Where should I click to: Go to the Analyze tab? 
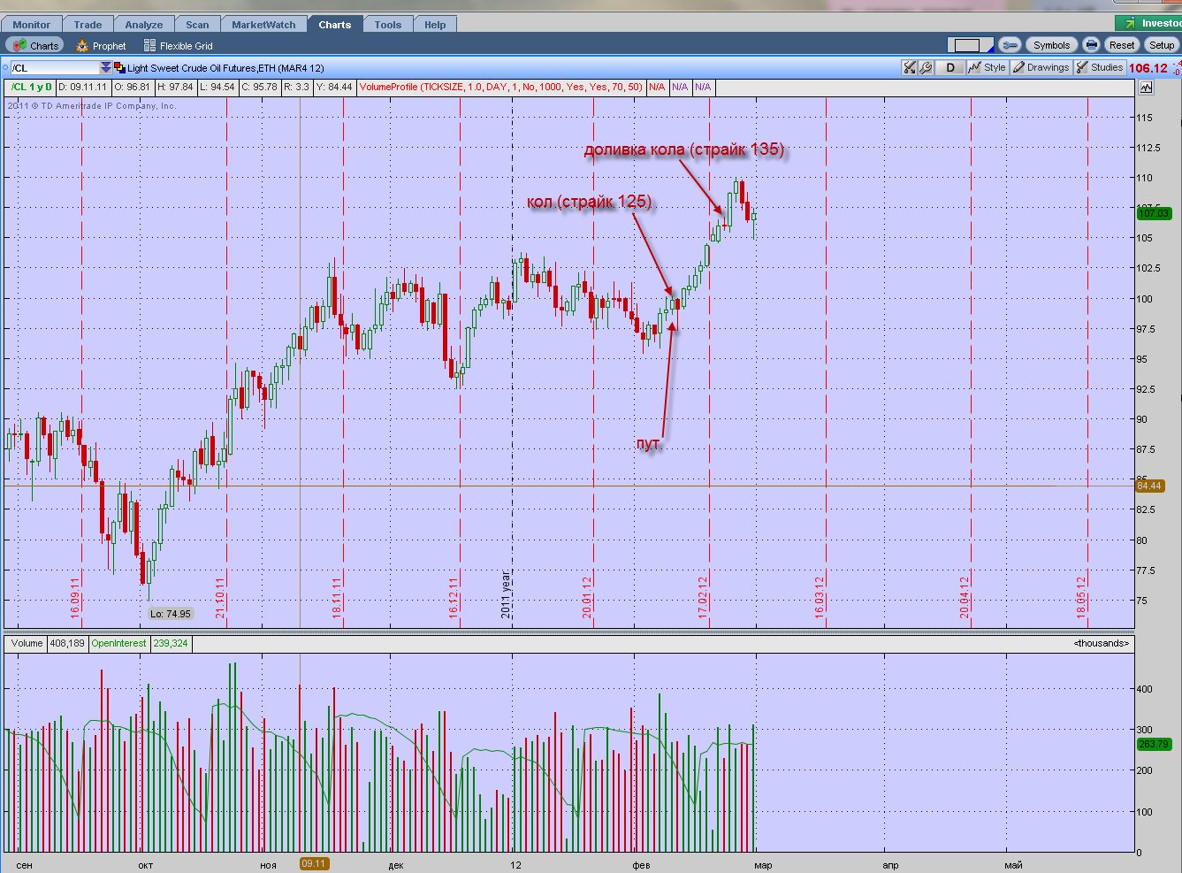(x=144, y=25)
